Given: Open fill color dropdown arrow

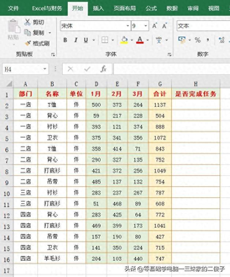Looking at the screenshot, I should click(132, 40).
